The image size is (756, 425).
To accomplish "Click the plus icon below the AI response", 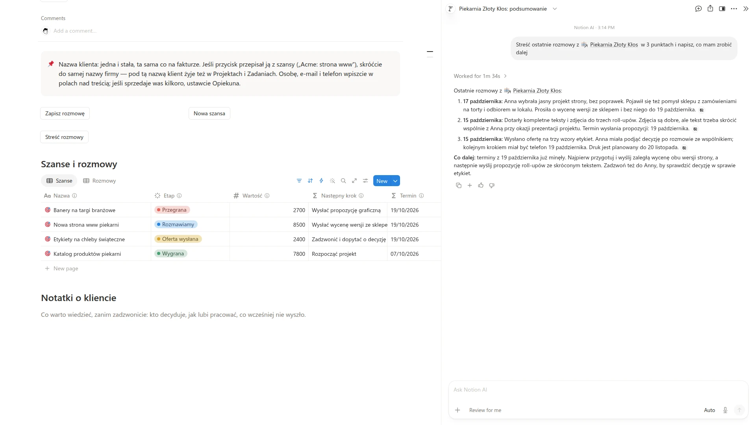I will point(469,185).
